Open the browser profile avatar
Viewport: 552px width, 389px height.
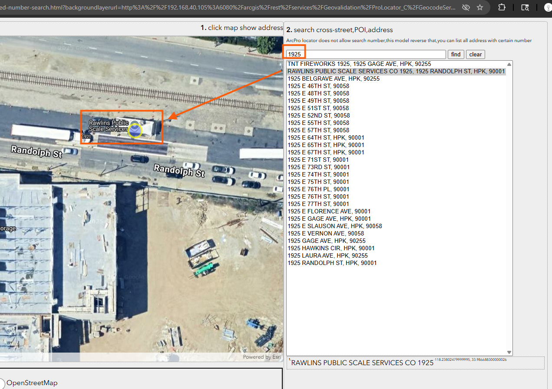click(548, 7)
